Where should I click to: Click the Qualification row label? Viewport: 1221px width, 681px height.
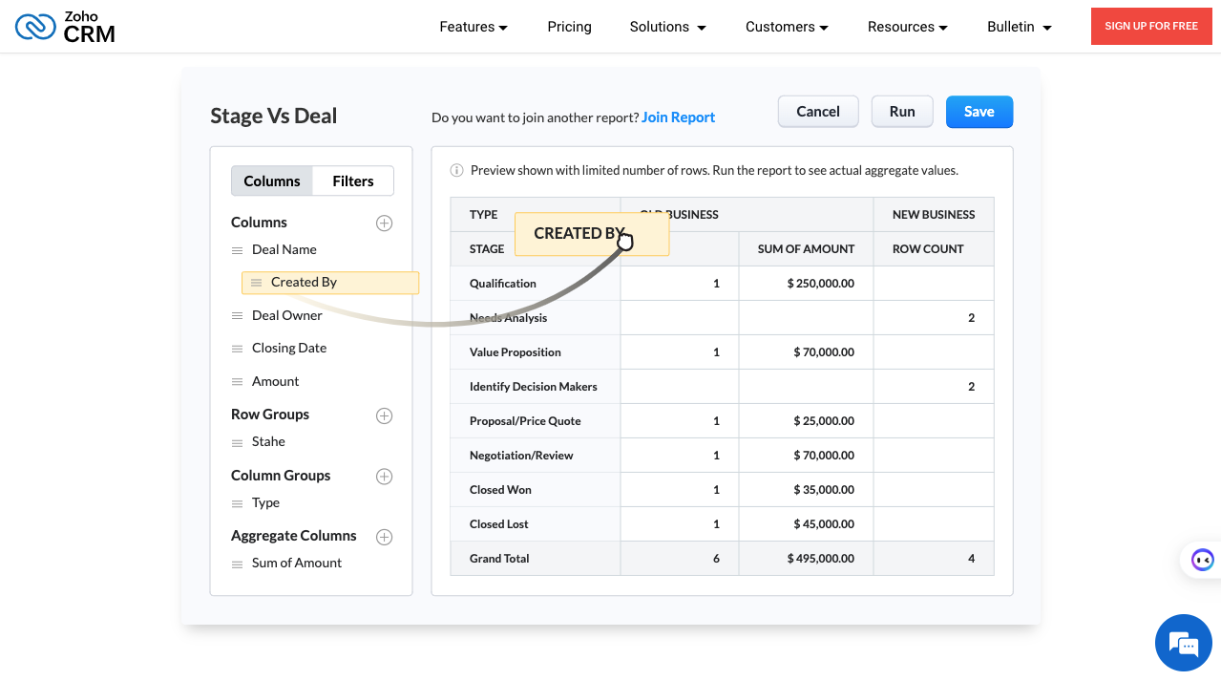tap(503, 284)
